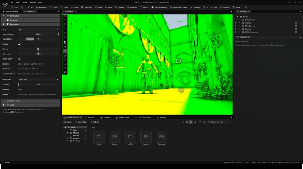Click the sun light gizmo in the viewport

click(181, 90)
